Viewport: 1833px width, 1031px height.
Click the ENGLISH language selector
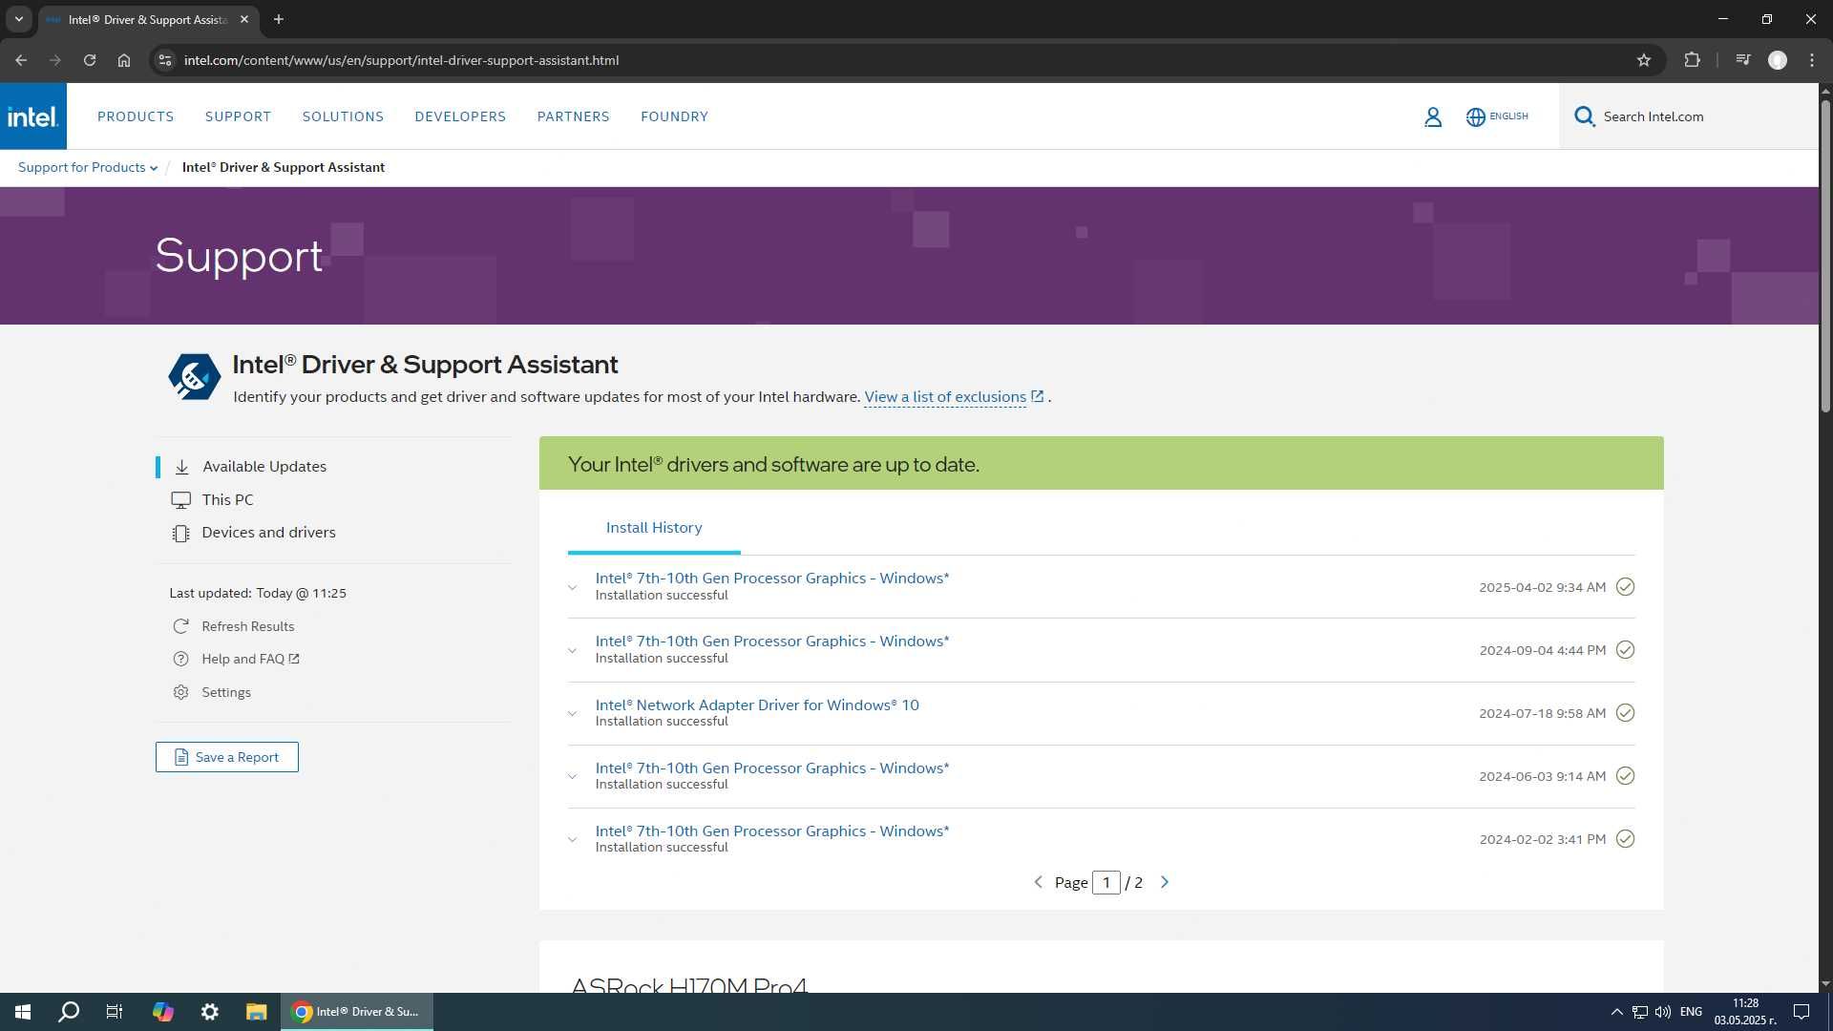[x=1508, y=116]
